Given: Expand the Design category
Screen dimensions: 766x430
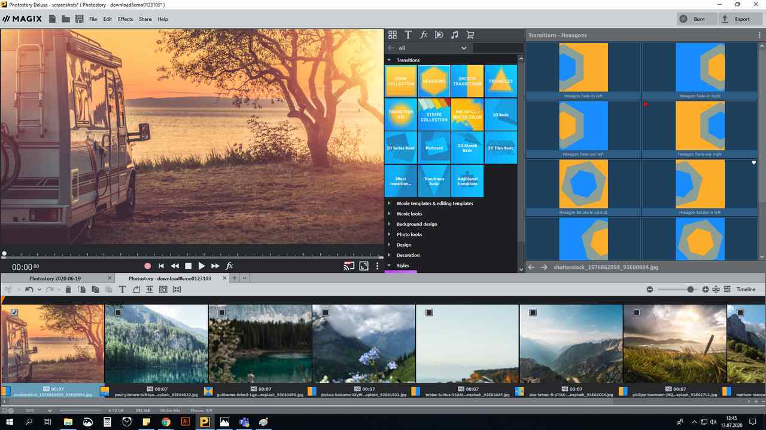Looking at the screenshot, I should pyautogui.click(x=389, y=245).
